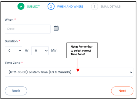The height and width of the screenshot is (101, 137).
Task: Click the Hr unit label
Action: pyautogui.click(x=27, y=50)
